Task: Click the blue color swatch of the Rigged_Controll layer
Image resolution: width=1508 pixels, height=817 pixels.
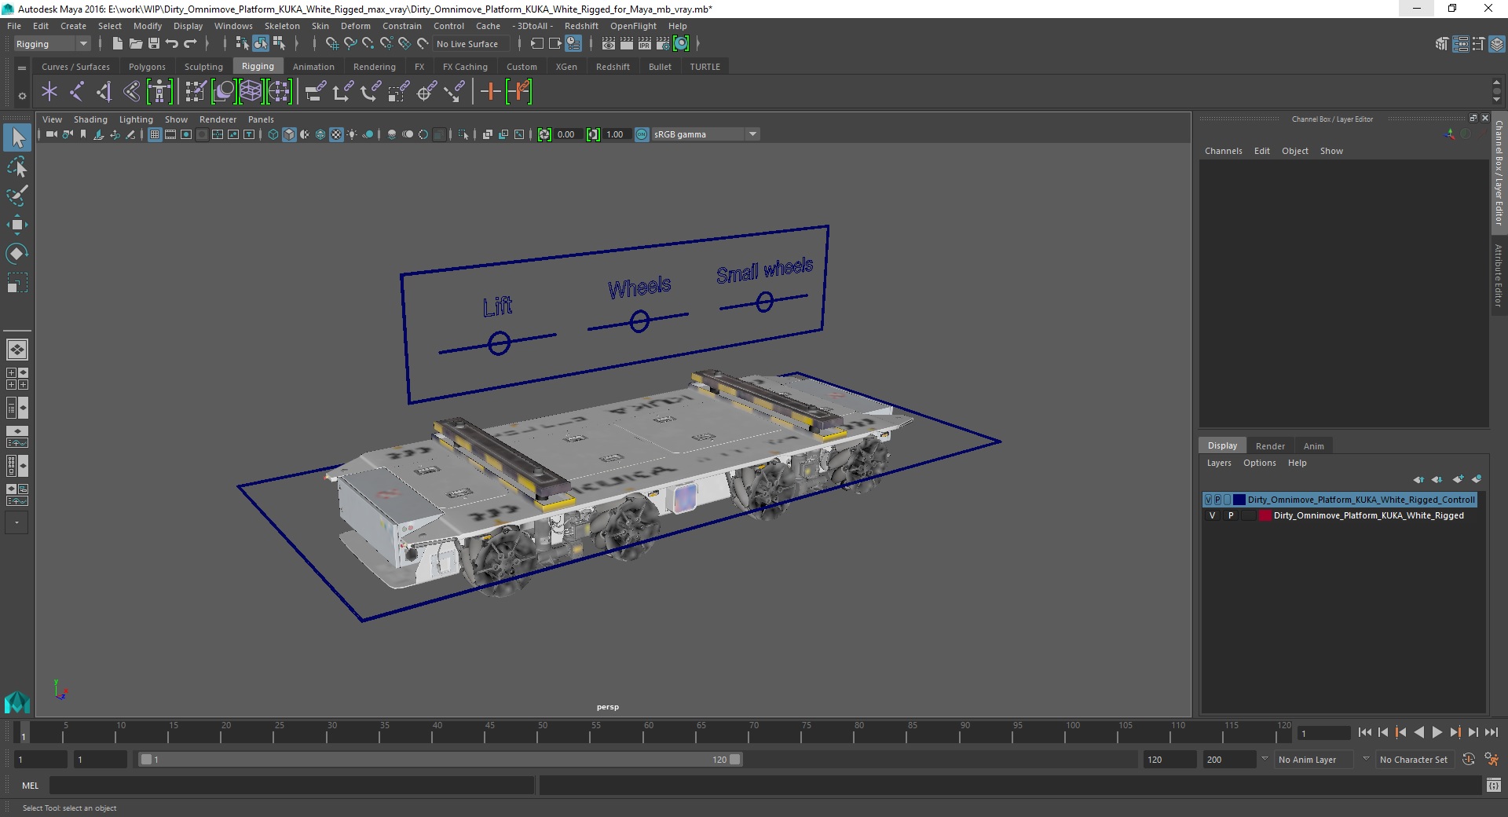Action: [x=1239, y=500]
